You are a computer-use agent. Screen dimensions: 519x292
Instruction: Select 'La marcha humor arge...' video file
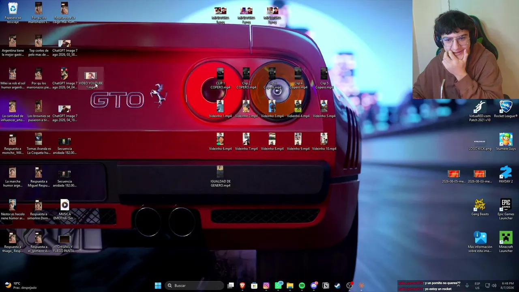[x=13, y=177]
